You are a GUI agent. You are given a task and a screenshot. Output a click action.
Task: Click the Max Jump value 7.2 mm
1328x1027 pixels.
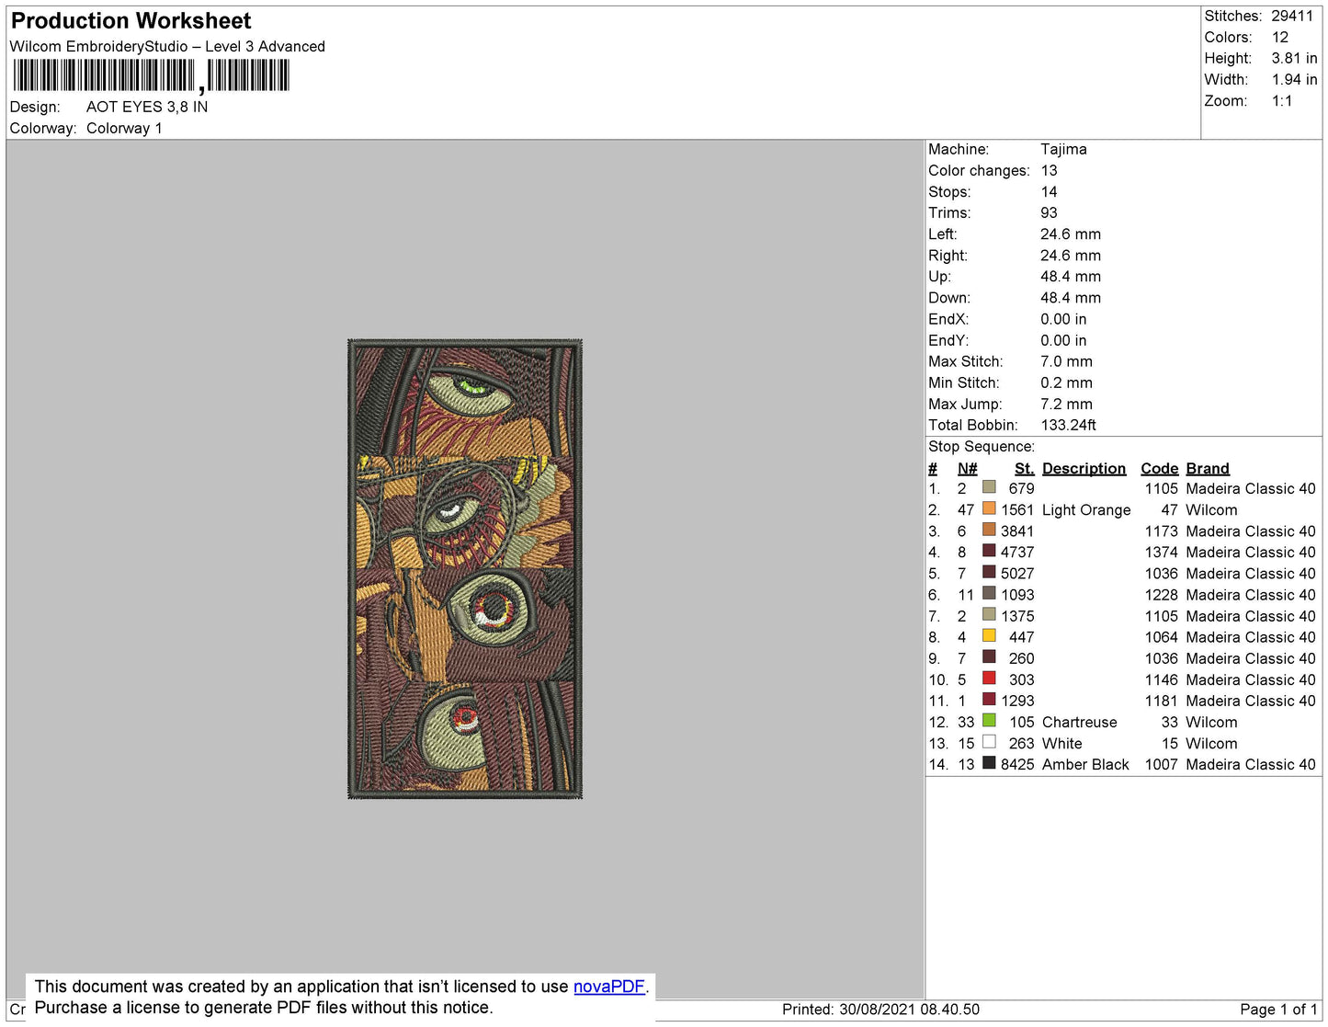[1066, 404]
